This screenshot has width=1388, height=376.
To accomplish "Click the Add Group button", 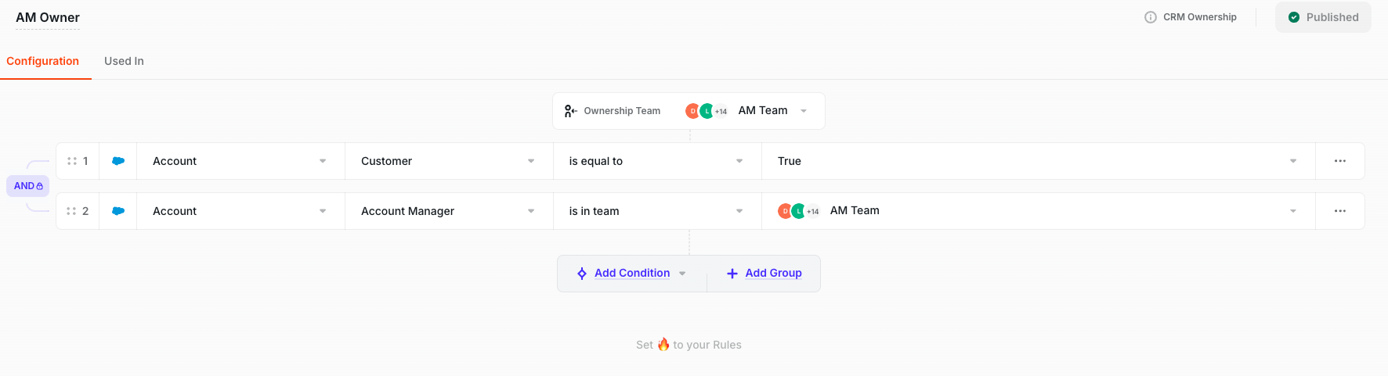I will coord(764,274).
